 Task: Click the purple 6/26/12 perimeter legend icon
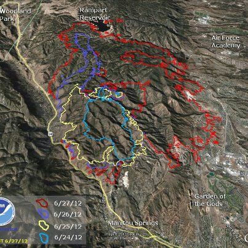point(42,214)
